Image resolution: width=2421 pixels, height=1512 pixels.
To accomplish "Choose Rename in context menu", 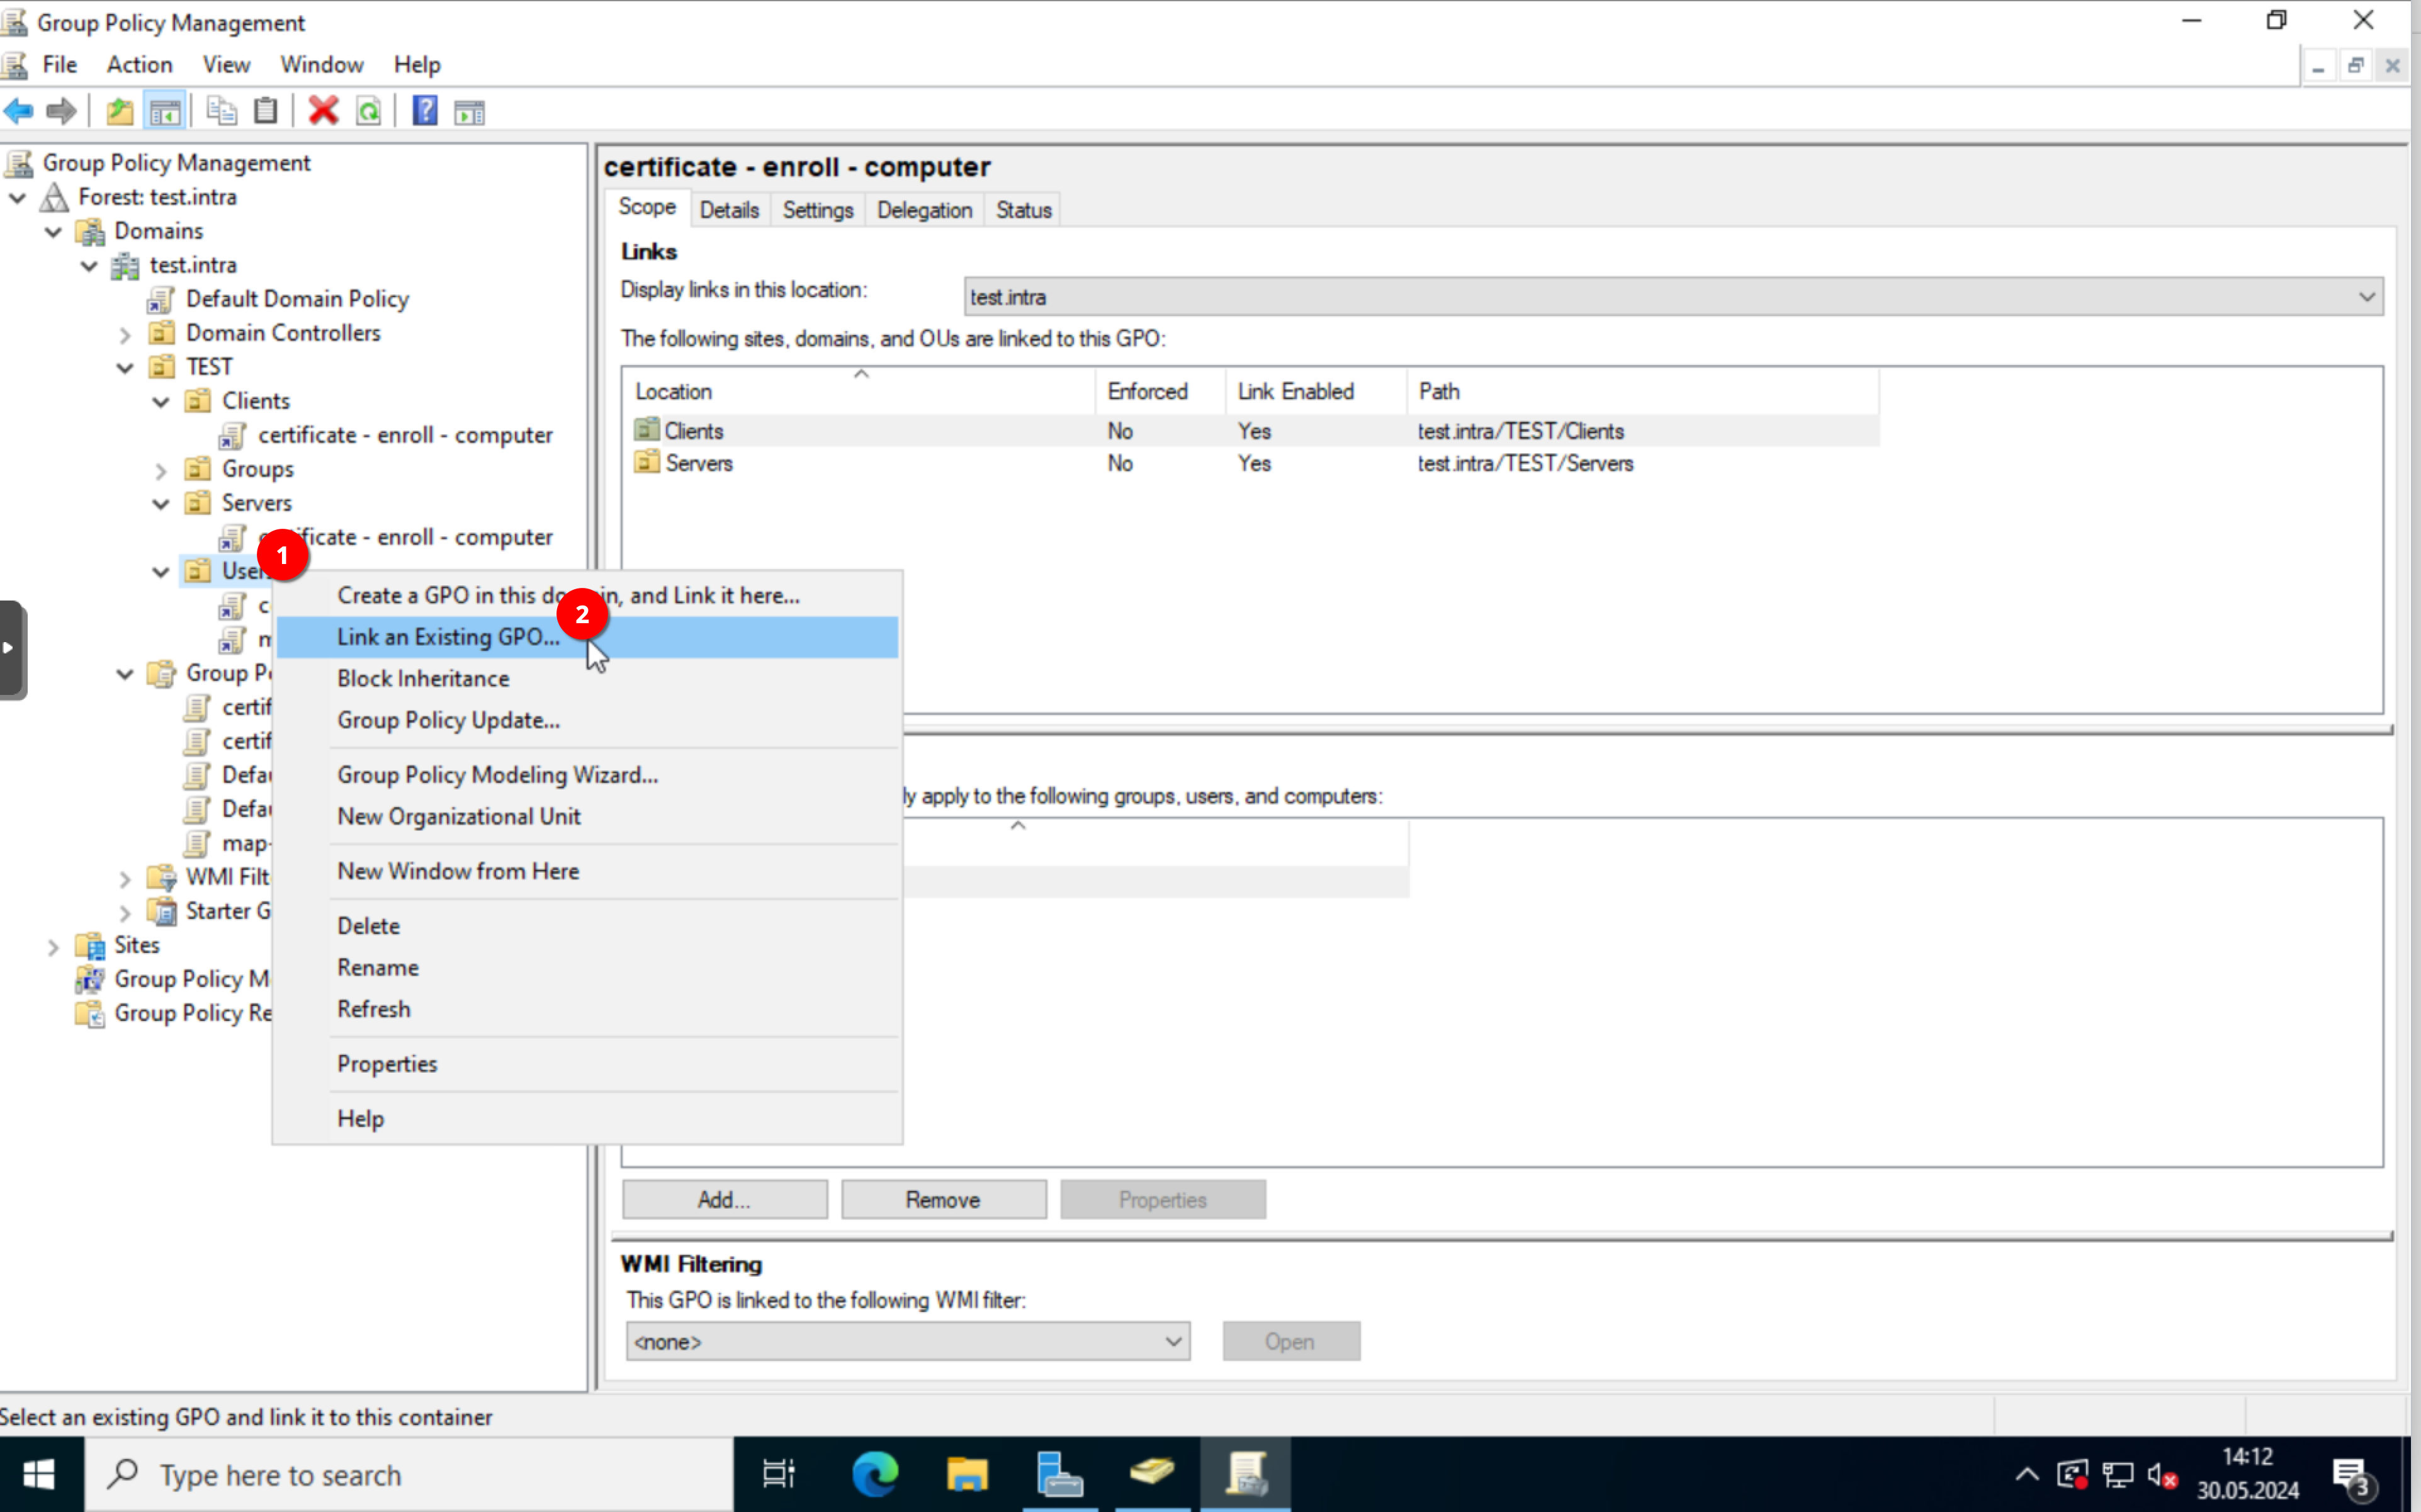I will click(x=587, y=967).
